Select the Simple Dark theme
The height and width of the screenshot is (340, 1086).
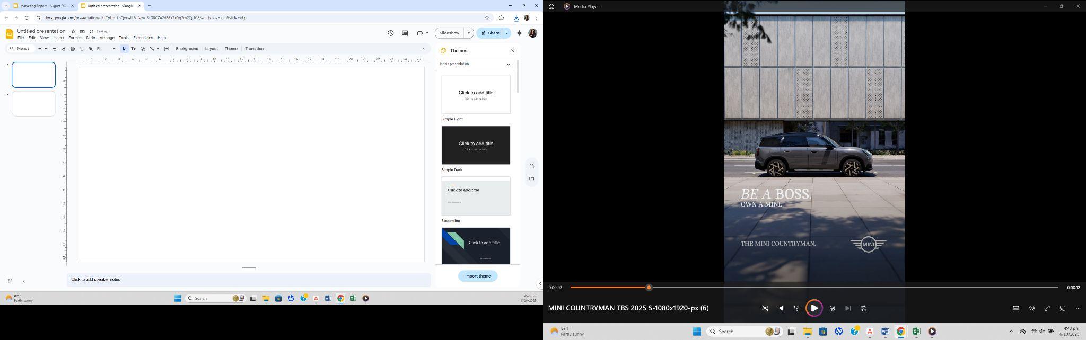pos(476,145)
